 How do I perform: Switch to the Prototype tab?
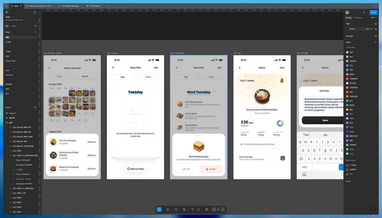coord(358,18)
